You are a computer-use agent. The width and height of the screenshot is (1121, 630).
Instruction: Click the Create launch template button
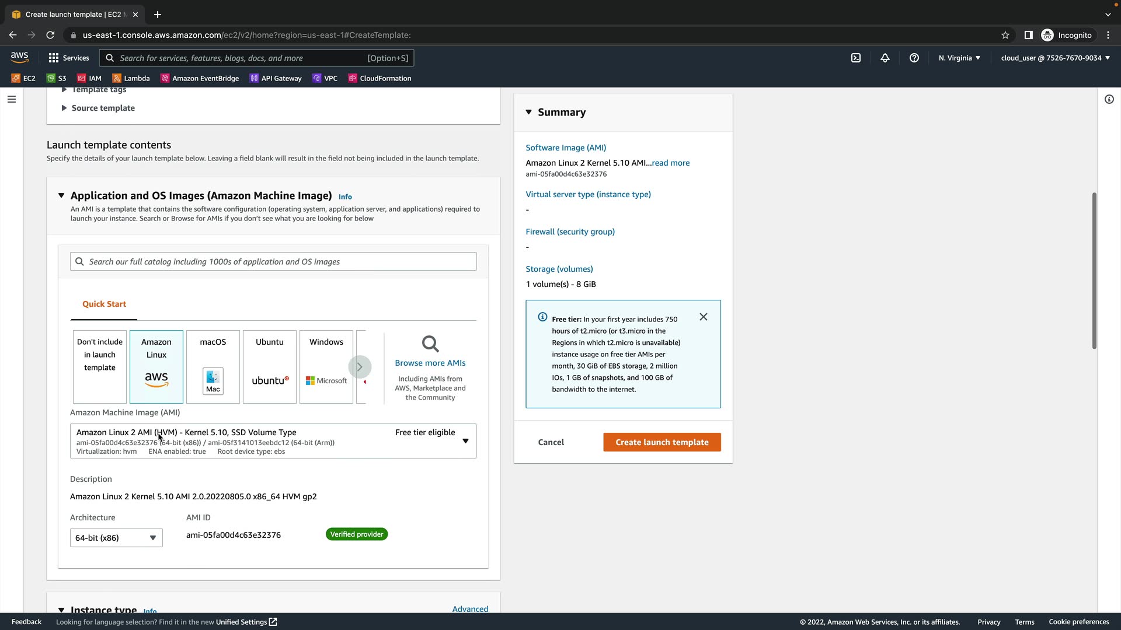coord(662,442)
